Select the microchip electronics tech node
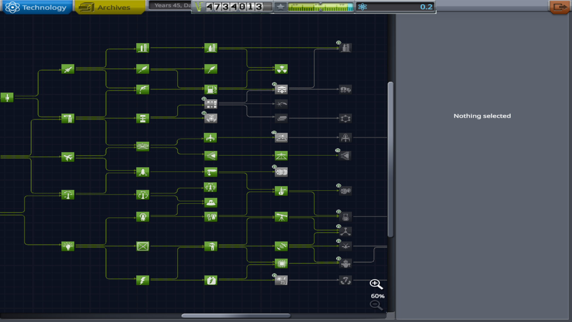 click(x=281, y=264)
